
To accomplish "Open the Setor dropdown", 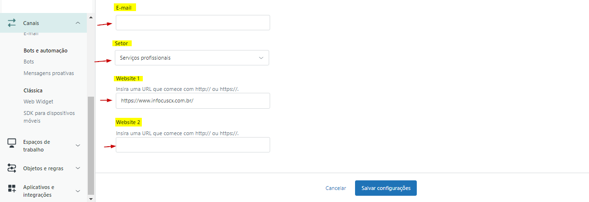I will coord(192,58).
